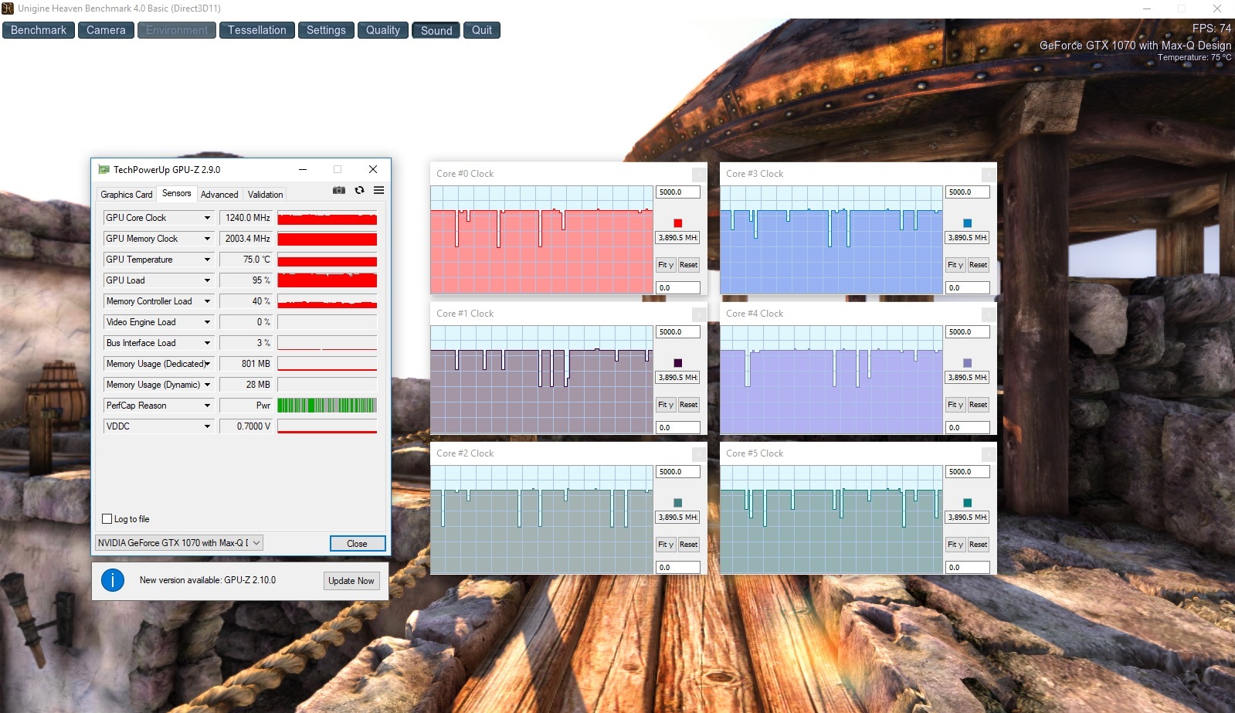Expand the Memory Controller Load dropdown
This screenshot has width=1235, height=713.
coord(207,301)
